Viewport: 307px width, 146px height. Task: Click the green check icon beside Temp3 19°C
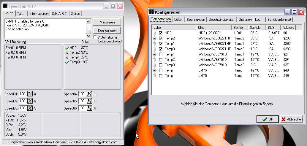tap(67, 62)
